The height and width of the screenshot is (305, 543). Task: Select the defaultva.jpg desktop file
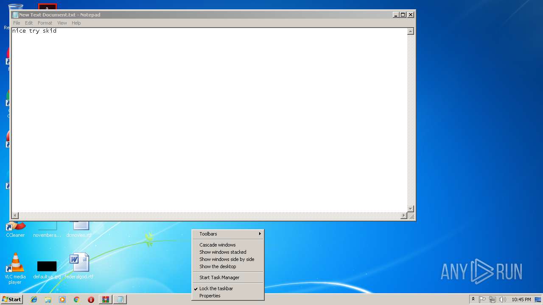click(47, 270)
